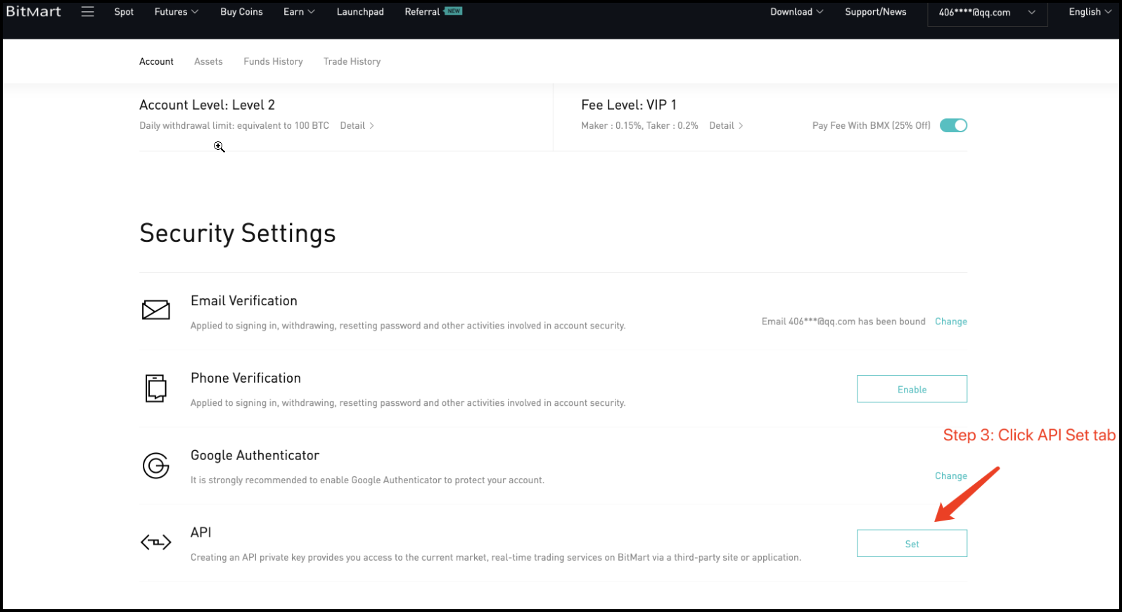Switch to the Assets tab

[x=208, y=62]
